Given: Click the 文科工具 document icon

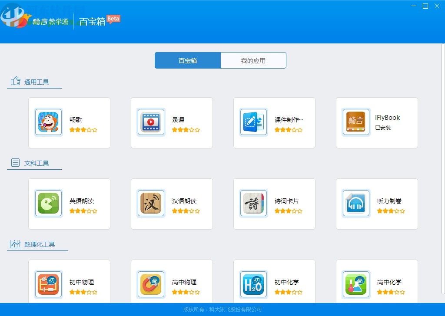Looking at the screenshot, I should pyautogui.click(x=15, y=163).
